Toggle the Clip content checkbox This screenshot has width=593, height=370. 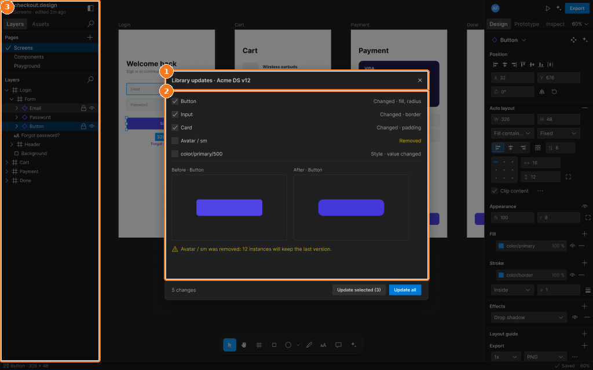[x=495, y=191]
